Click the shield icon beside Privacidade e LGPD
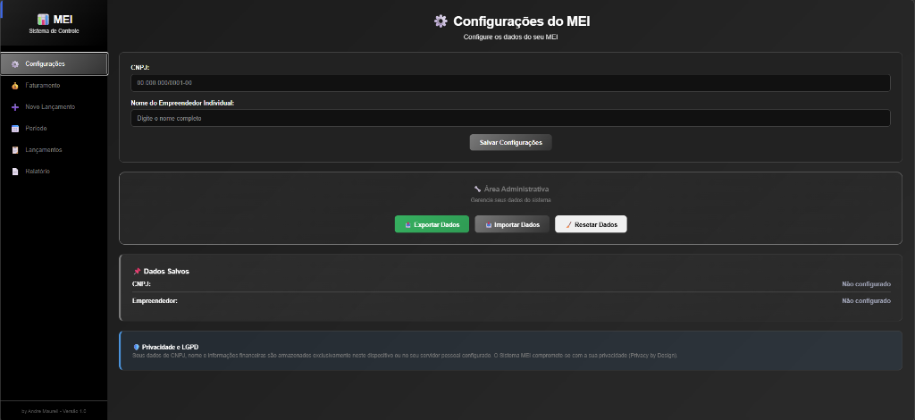915x420 pixels. tap(136, 347)
